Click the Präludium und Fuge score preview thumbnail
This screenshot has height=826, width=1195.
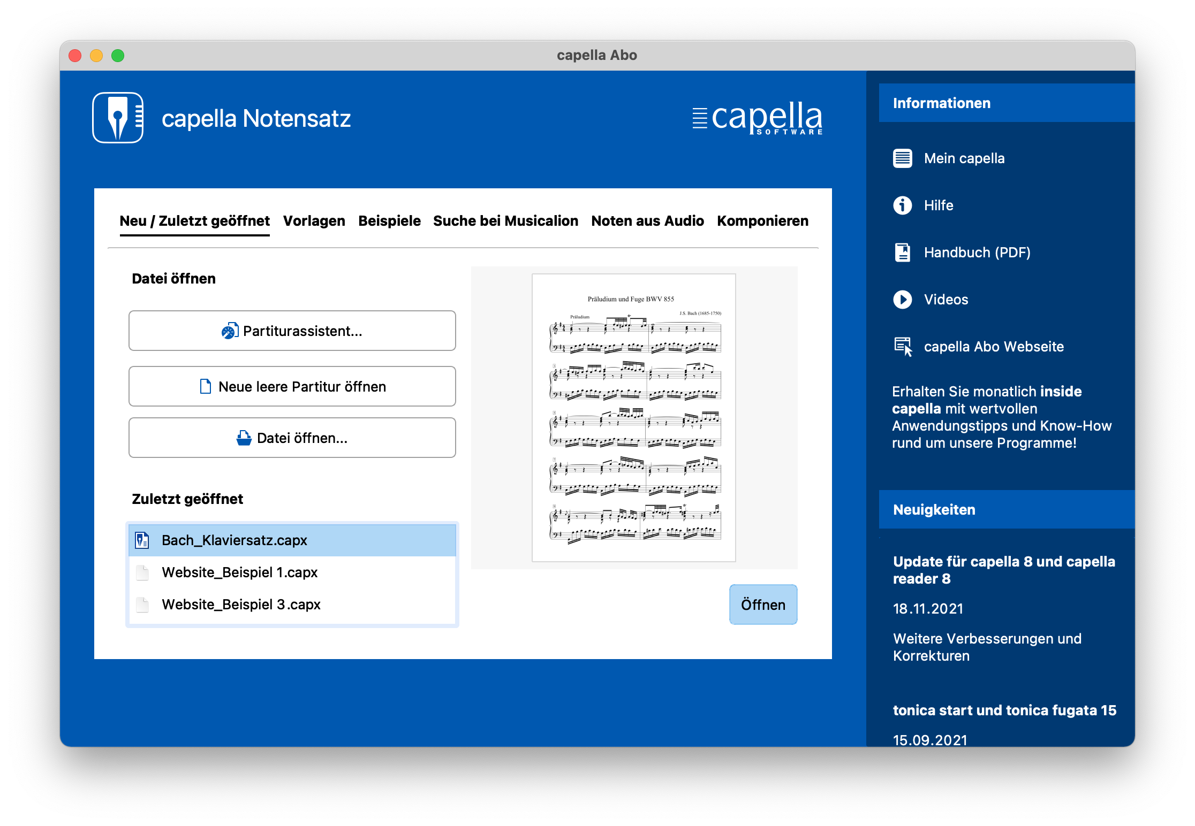[634, 418]
